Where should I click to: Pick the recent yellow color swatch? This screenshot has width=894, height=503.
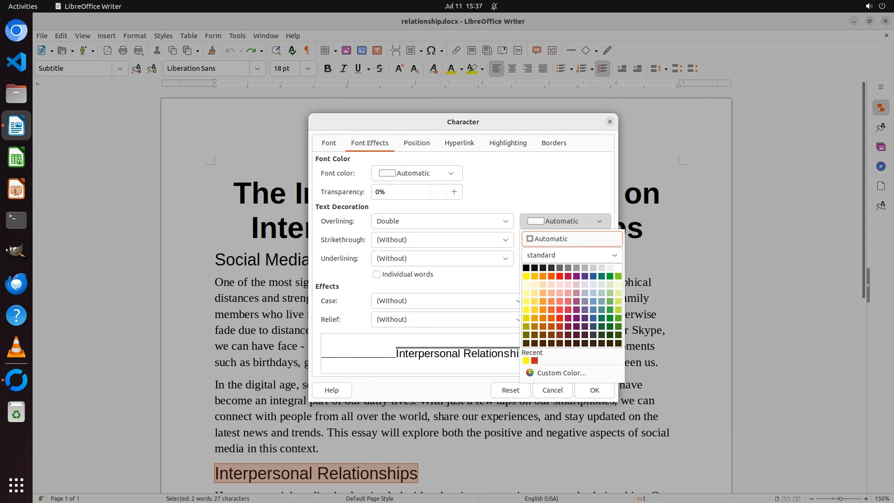(x=526, y=360)
